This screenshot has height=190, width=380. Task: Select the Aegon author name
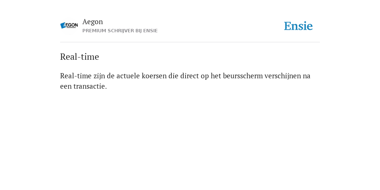(92, 22)
